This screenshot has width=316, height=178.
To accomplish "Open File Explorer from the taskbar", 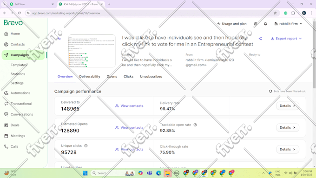I will [167, 173].
